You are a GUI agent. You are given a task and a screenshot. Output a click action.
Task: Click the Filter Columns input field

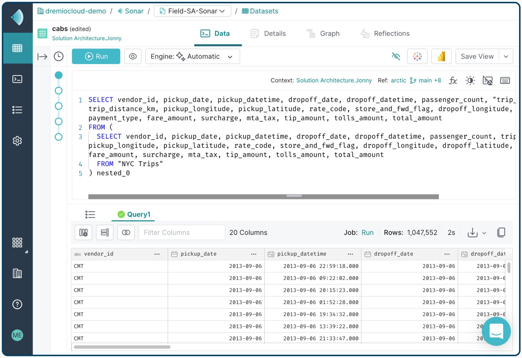point(182,232)
